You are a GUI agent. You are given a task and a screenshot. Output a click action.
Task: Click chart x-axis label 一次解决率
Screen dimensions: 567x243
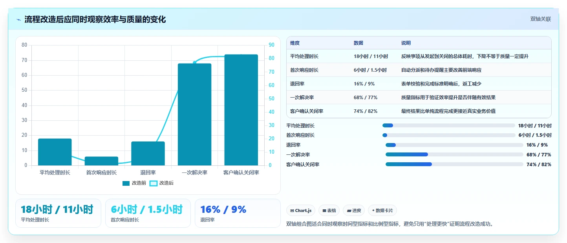[194, 172]
